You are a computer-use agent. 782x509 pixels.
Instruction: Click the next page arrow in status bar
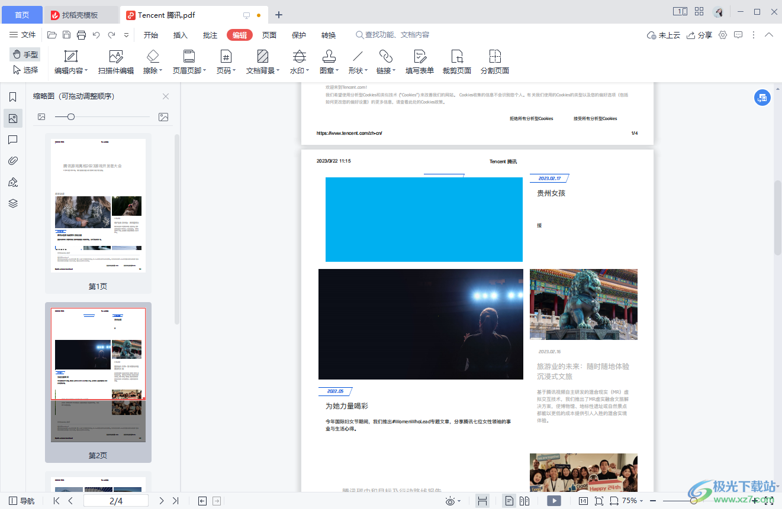[x=161, y=501]
